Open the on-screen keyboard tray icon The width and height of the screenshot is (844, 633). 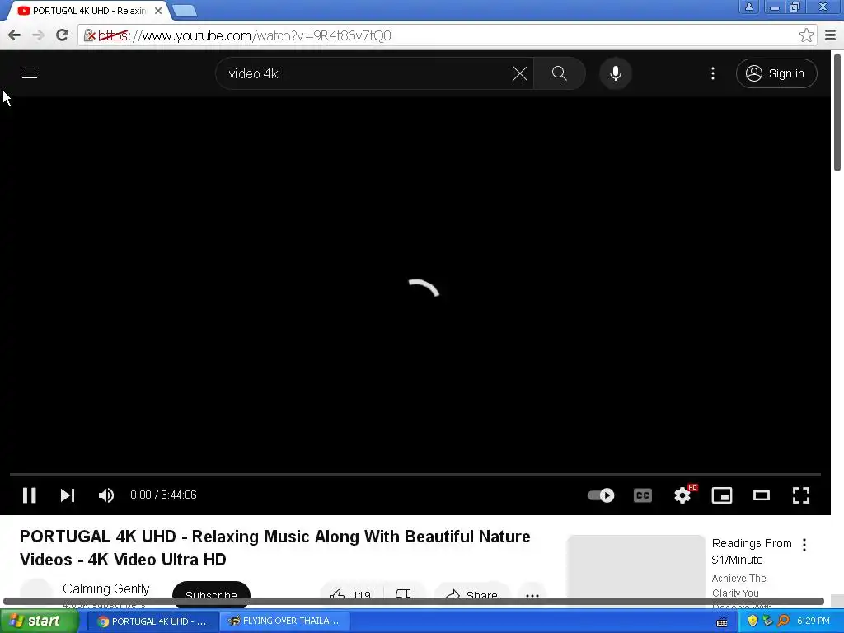coord(722,622)
